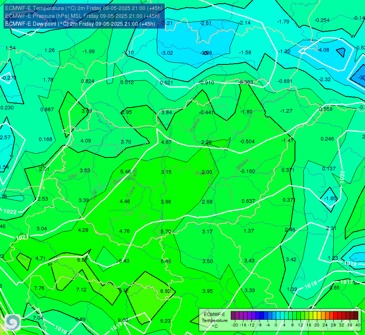Click the dew point value 6.23
Viewport: 365px width, 335px height.
click(x=166, y=321)
